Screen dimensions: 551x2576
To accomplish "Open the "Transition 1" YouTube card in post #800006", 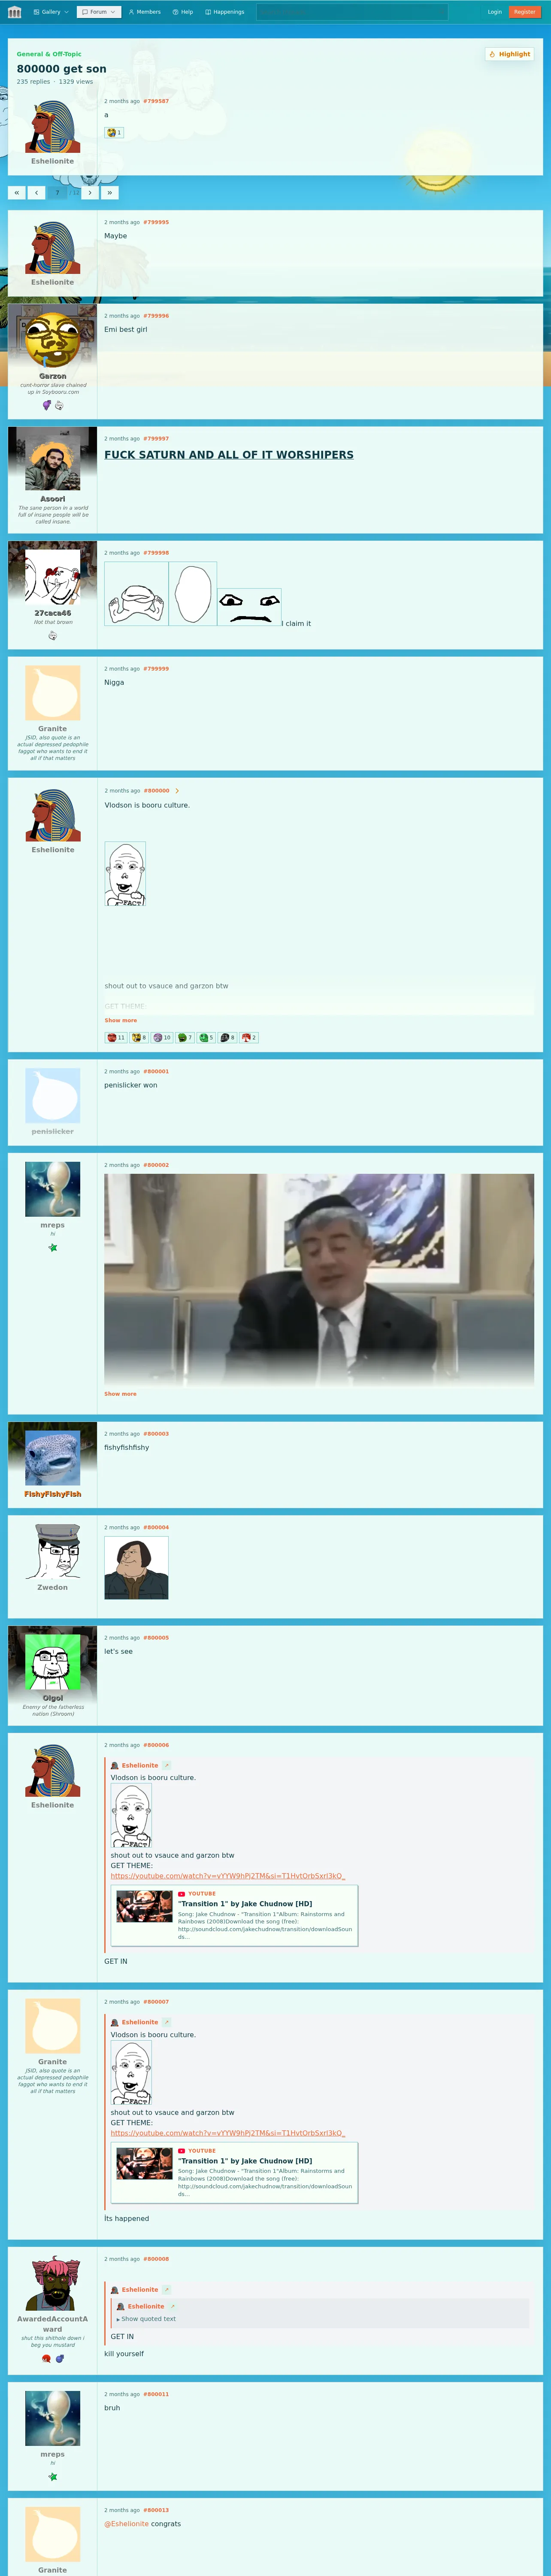I will 234,1916.
